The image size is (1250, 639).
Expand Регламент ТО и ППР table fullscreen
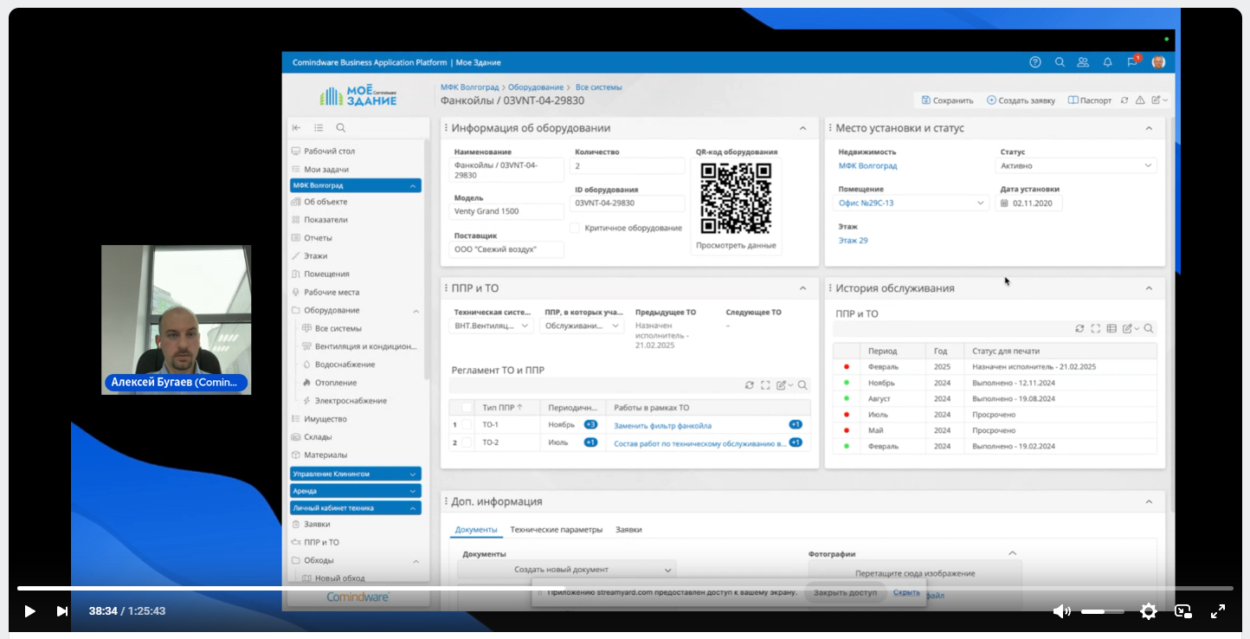pyautogui.click(x=765, y=385)
